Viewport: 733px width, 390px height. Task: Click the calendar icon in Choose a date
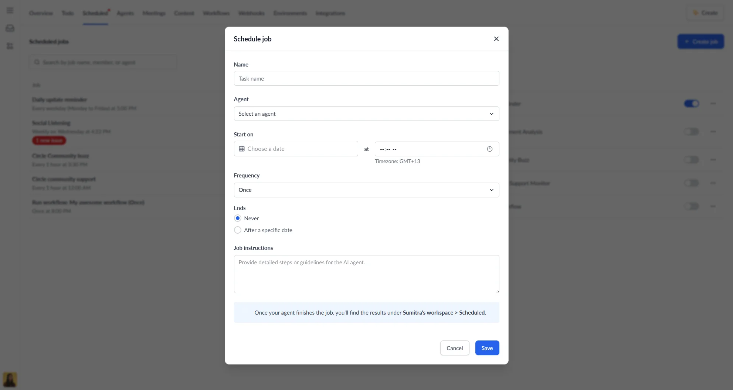click(242, 149)
